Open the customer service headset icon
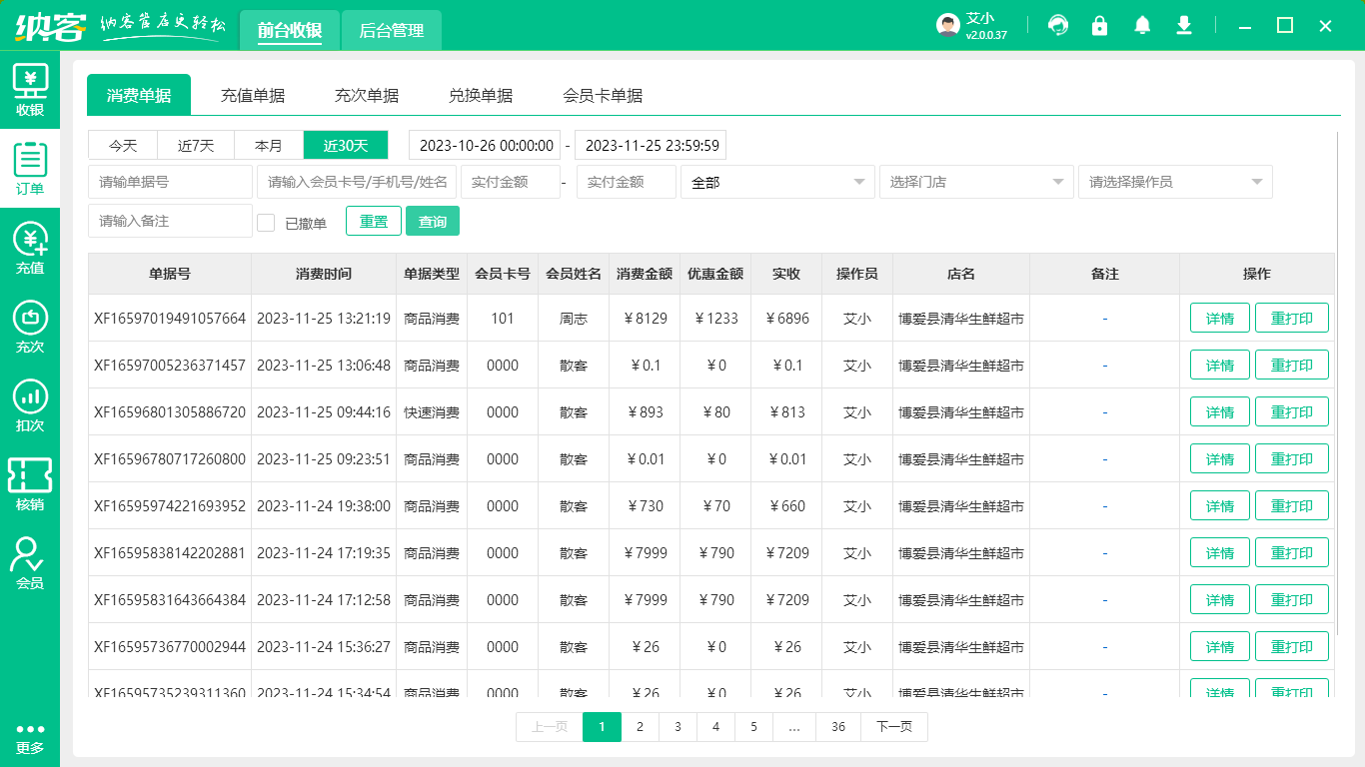The height and width of the screenshot is (767, 1365). point(1057,25)
